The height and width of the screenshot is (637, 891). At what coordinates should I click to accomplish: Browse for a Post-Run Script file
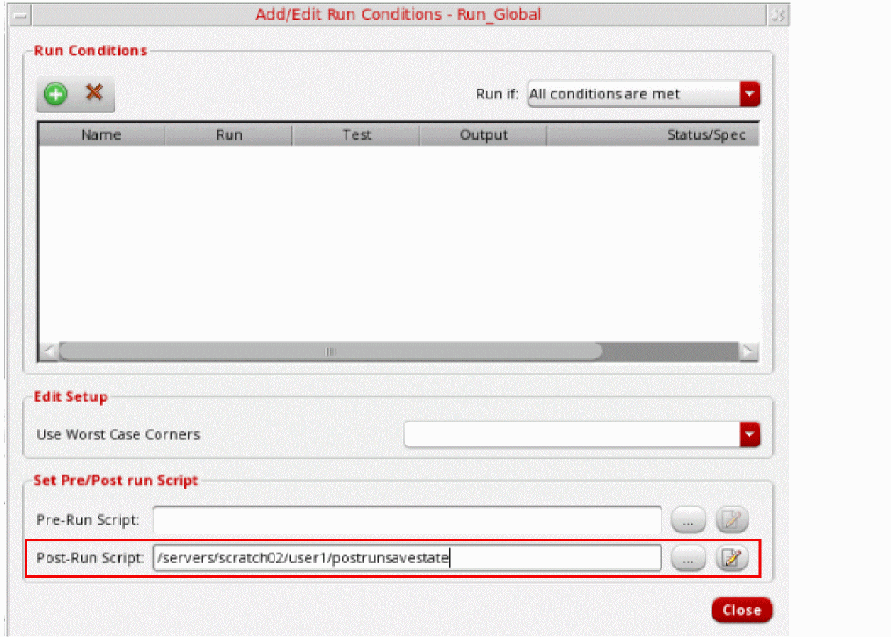(688, 558)
